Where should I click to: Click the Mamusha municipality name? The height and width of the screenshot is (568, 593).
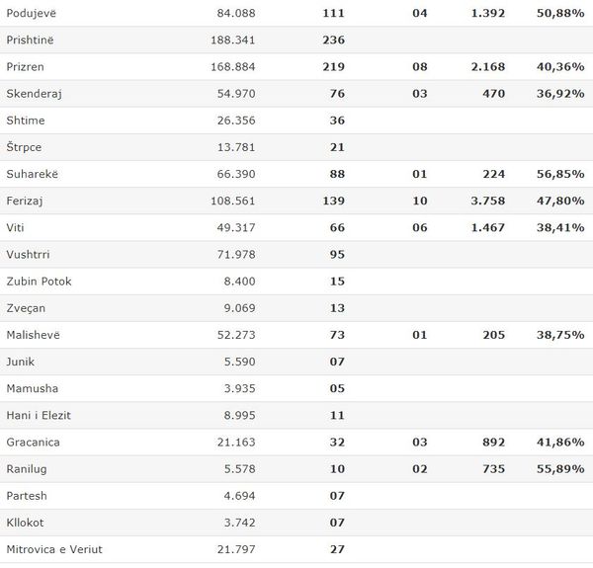pyautogui.click(x=33, y=389)
